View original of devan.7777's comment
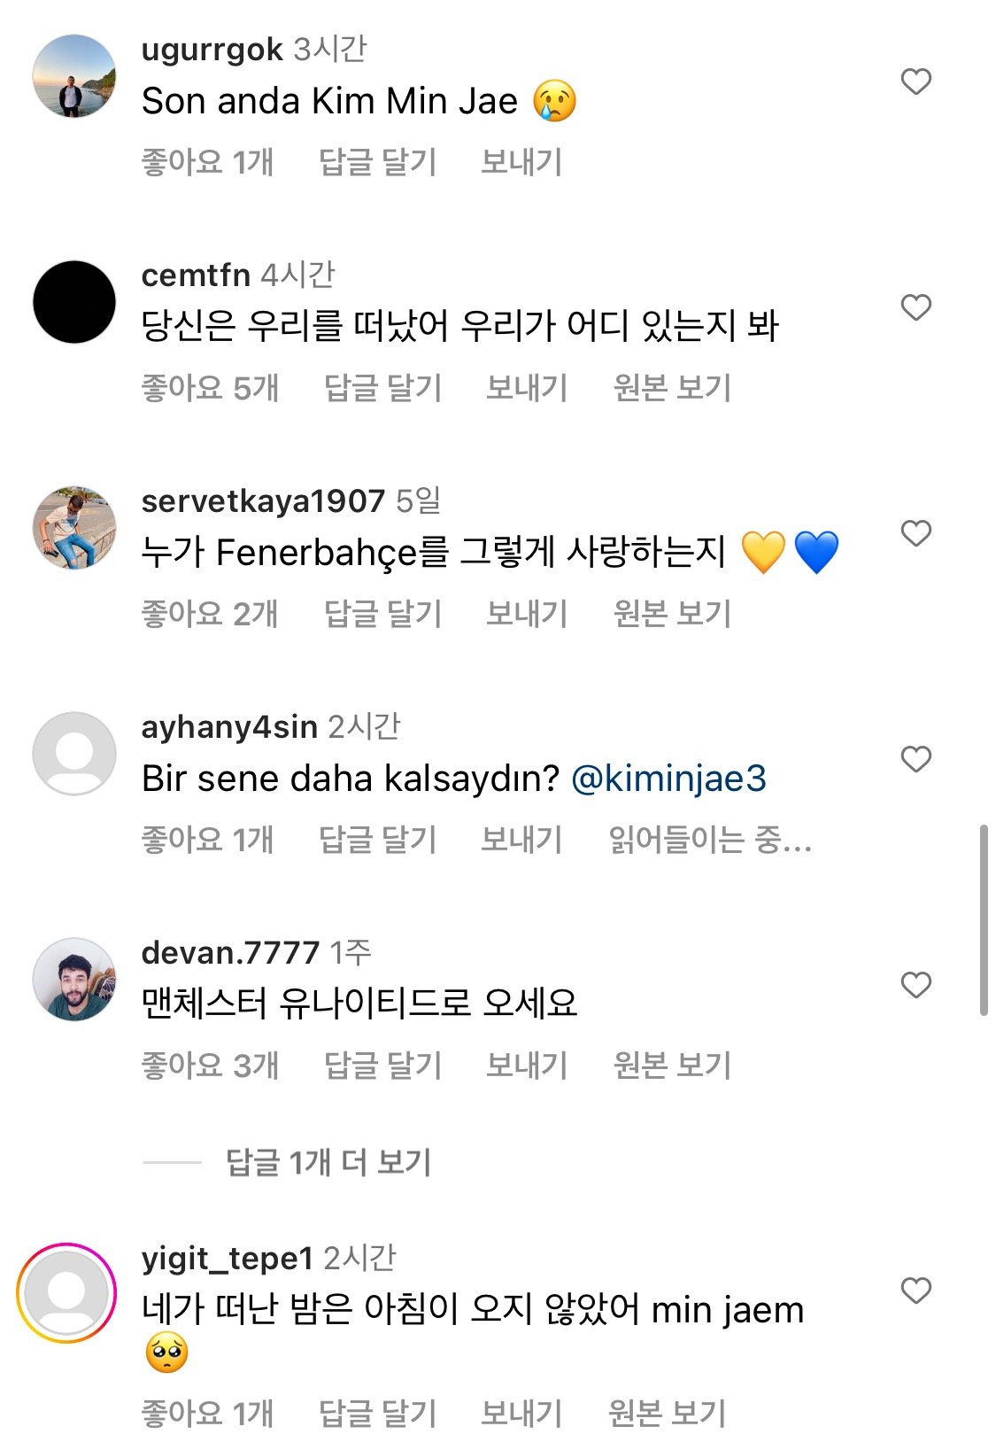 (672, 1066)
